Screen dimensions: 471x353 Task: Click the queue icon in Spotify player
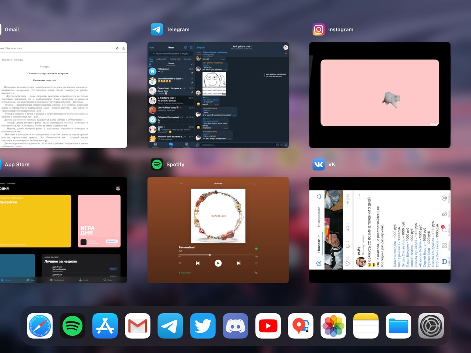click(256, 273)
